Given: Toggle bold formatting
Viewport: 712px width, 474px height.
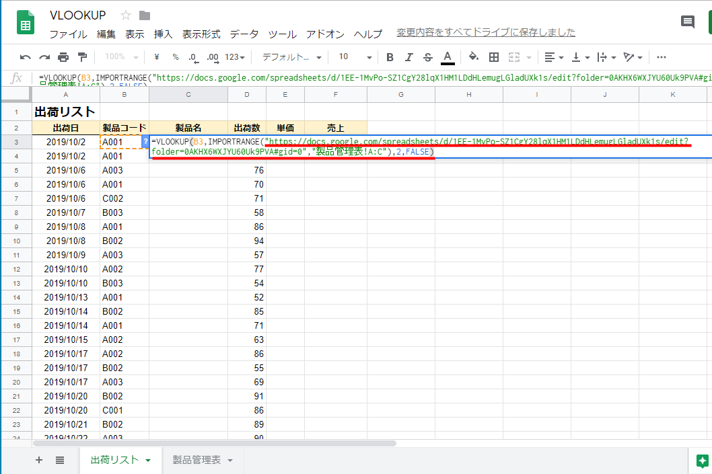Looking at the screenshot, I should pyautogui.click(x=390, y=57).
